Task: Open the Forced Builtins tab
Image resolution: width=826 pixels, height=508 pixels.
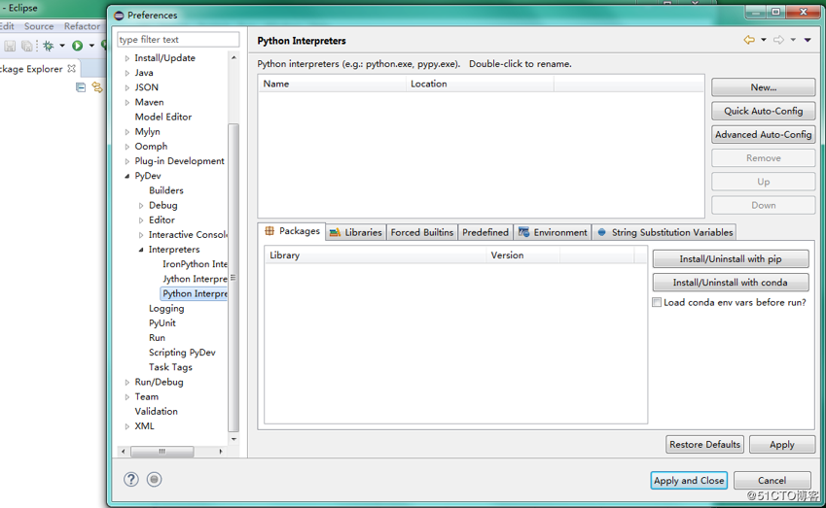Action: tap(422, 232)
